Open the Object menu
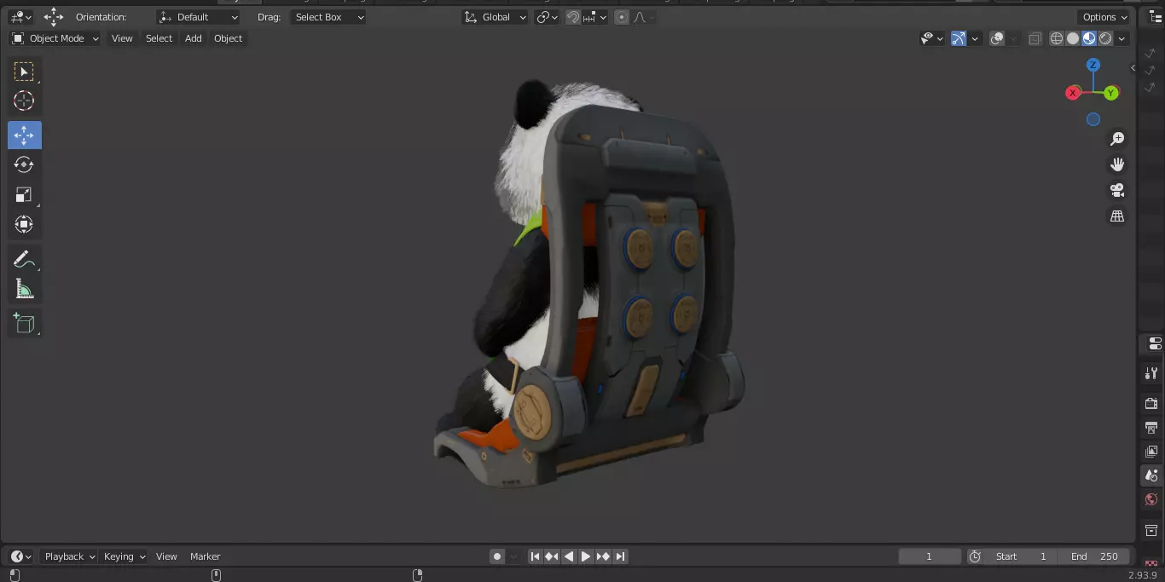This screenshot has width=1165, height=582. pyautogui.click(x=228, y=38)
